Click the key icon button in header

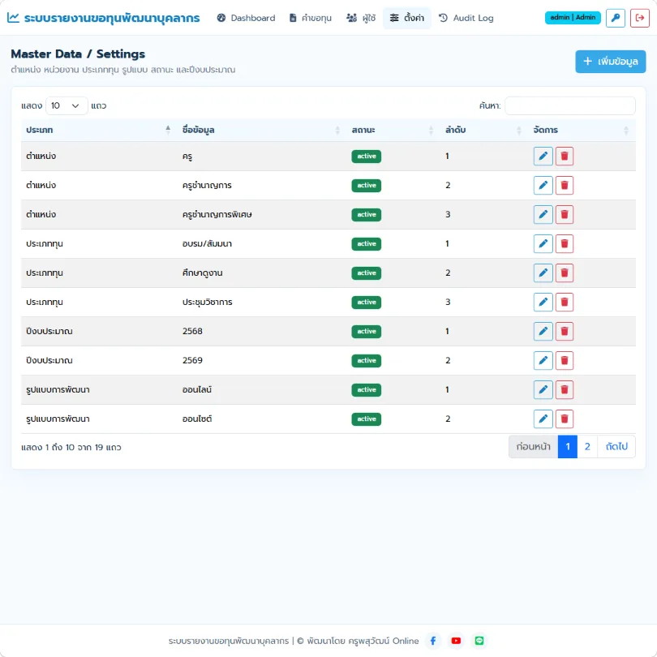tap(615, 18)
